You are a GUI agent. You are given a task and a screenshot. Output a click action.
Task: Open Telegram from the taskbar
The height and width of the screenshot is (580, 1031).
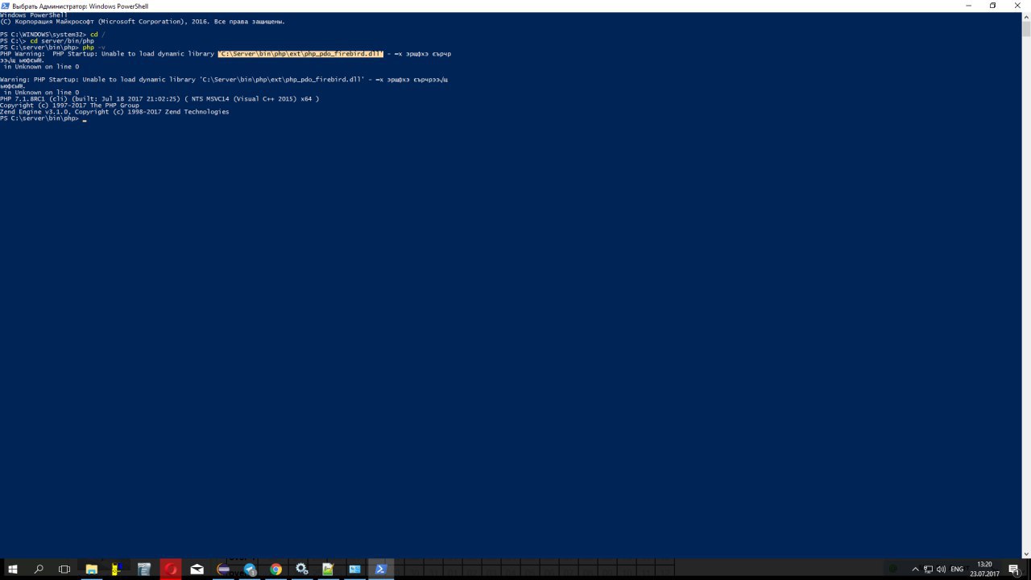250,570
